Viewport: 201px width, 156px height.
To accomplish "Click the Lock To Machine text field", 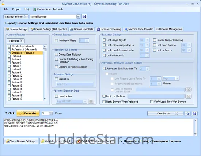I will (x=156, y=96).
